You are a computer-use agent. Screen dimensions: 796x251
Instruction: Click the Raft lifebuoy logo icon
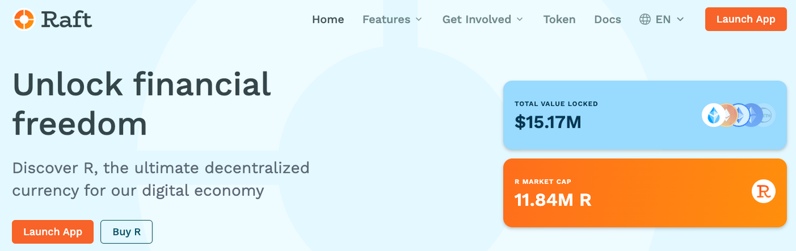[x=24, y=19]
